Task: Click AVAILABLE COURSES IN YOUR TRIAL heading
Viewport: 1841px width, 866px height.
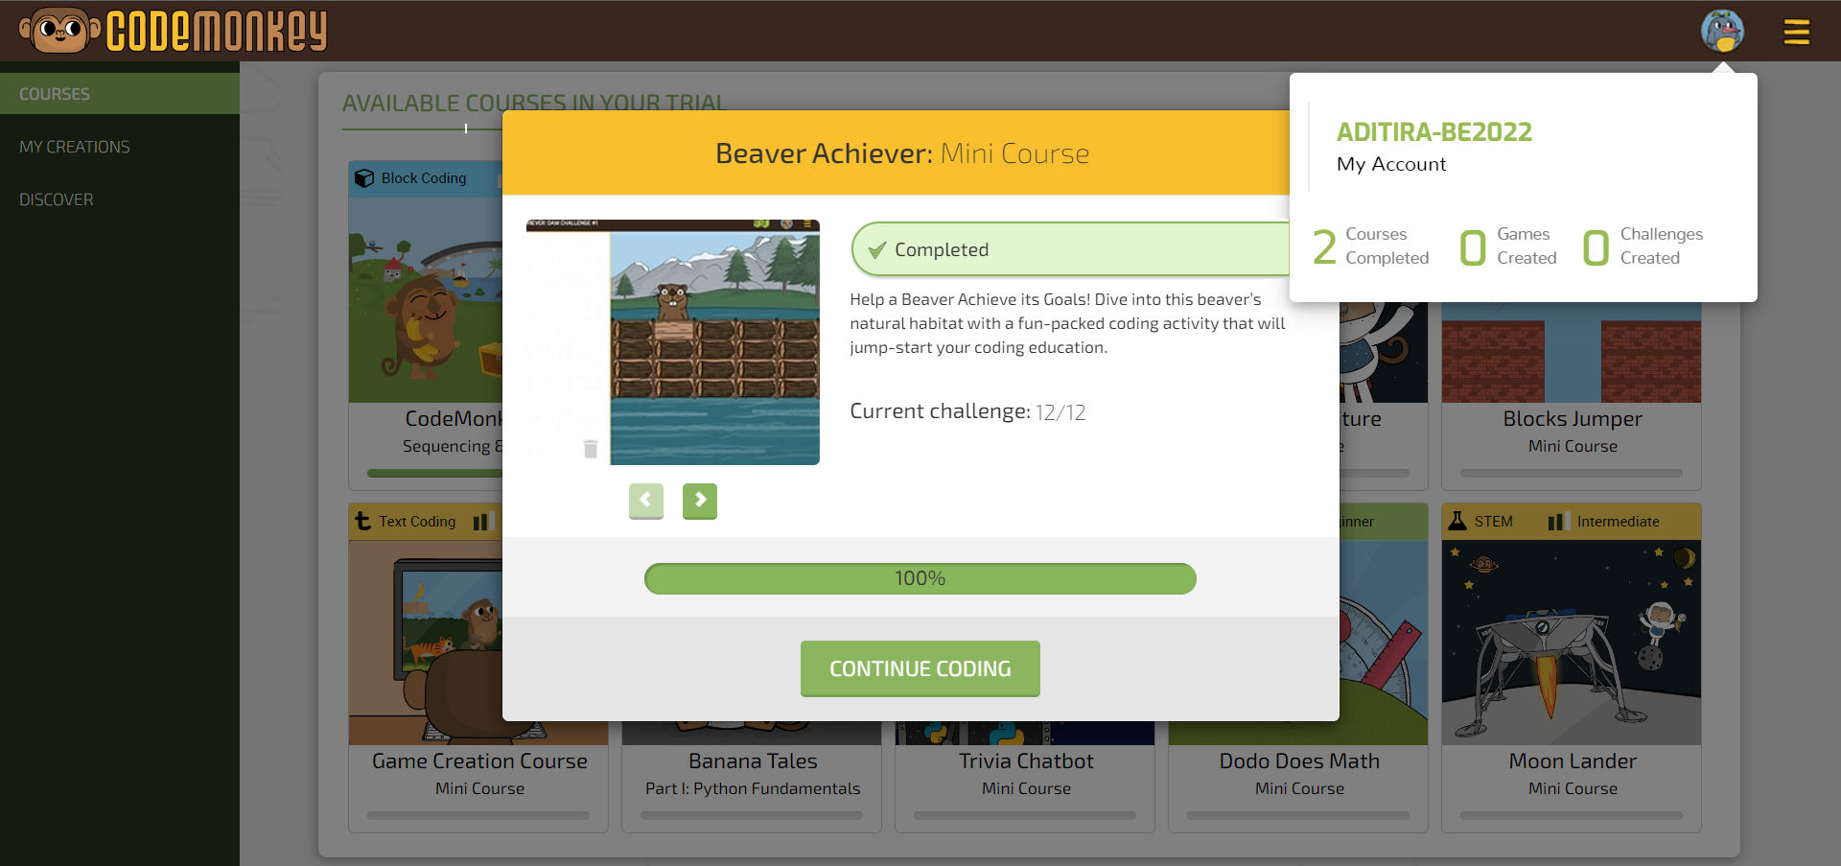Action: point(534,103)
